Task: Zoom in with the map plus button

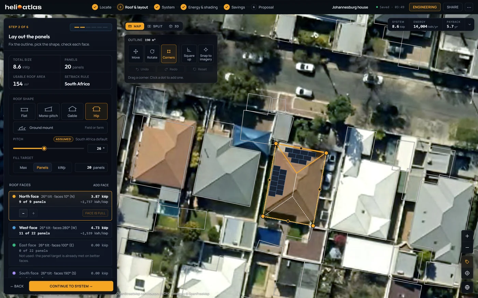Action: pyautogui.click(x=467, y=236)
